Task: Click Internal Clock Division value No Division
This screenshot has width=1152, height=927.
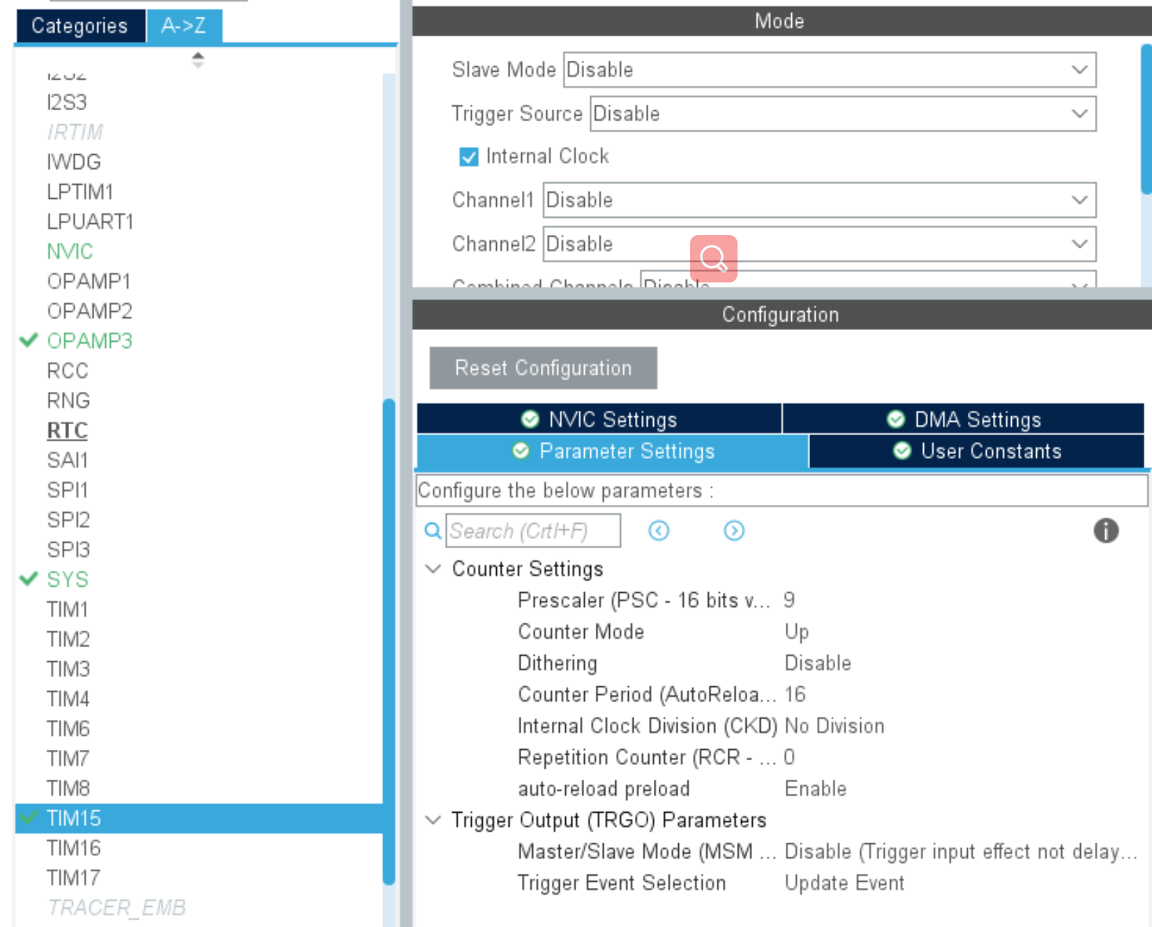Action: [x=835, y=725]
